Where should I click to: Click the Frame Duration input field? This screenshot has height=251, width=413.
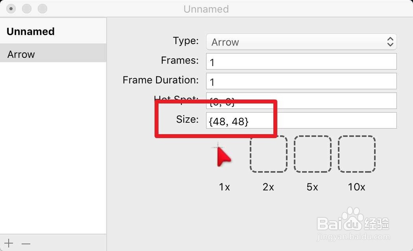(301, 81)
